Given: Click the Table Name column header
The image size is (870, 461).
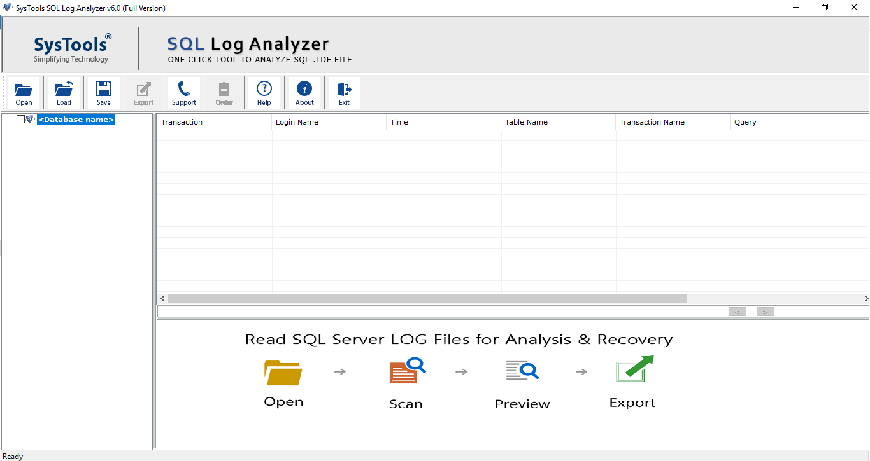Looking at the screenshot, I should (559, 122).
